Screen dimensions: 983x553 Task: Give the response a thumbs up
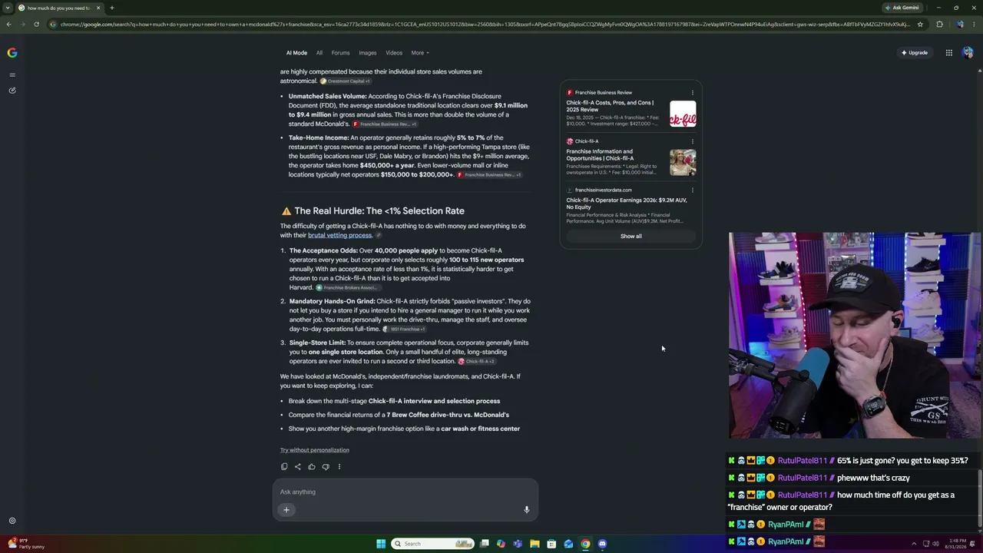(x=312, y=466)
